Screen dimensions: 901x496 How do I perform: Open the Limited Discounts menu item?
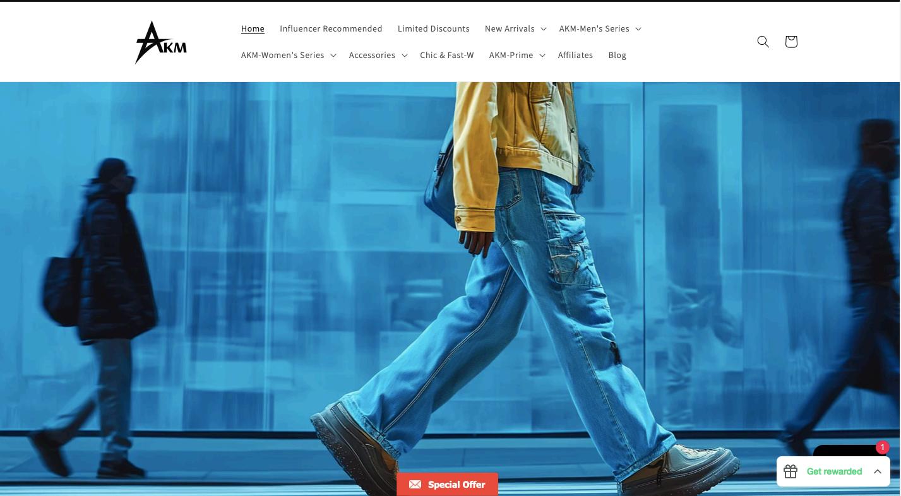[x=434, y=29]
